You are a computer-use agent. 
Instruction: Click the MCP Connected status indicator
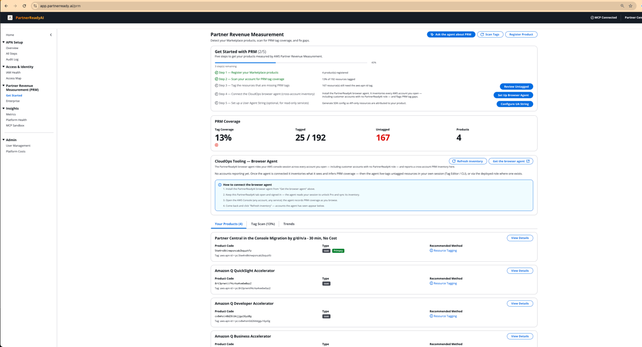tap(603, 18)
